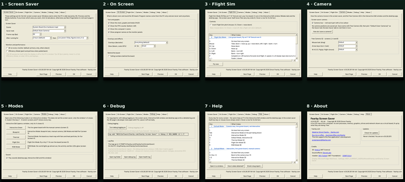
Task: Toggle 'Play sounds' checkbox in Modes panel
Action: point(7,158)
